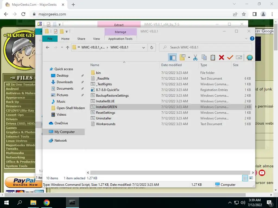Viewport: 278px width, 208px height.
Task: Select the Extract tab in the background window
Action: coord(119,25)
